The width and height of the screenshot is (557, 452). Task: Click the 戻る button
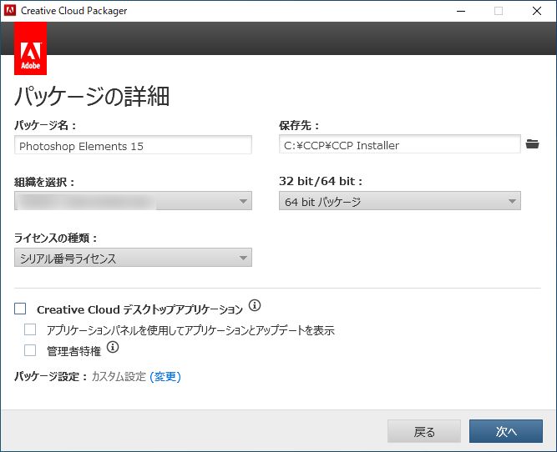424,431
